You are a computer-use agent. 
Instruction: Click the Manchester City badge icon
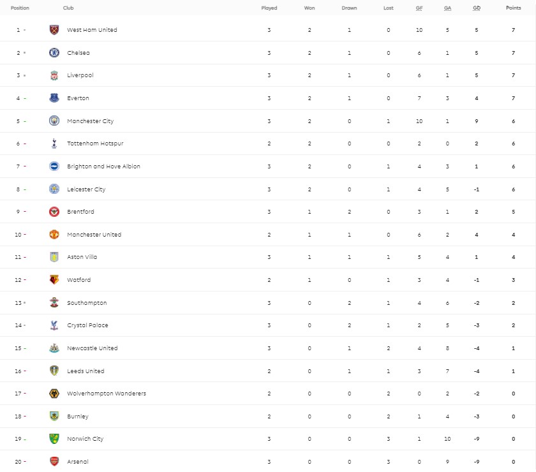54,121
